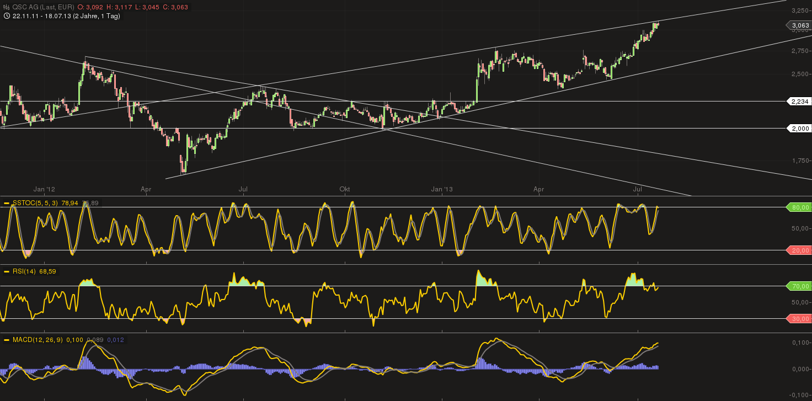Click the Jan '13 time axis label
Viewport: 812px width, 401px height.
(442, 189)
